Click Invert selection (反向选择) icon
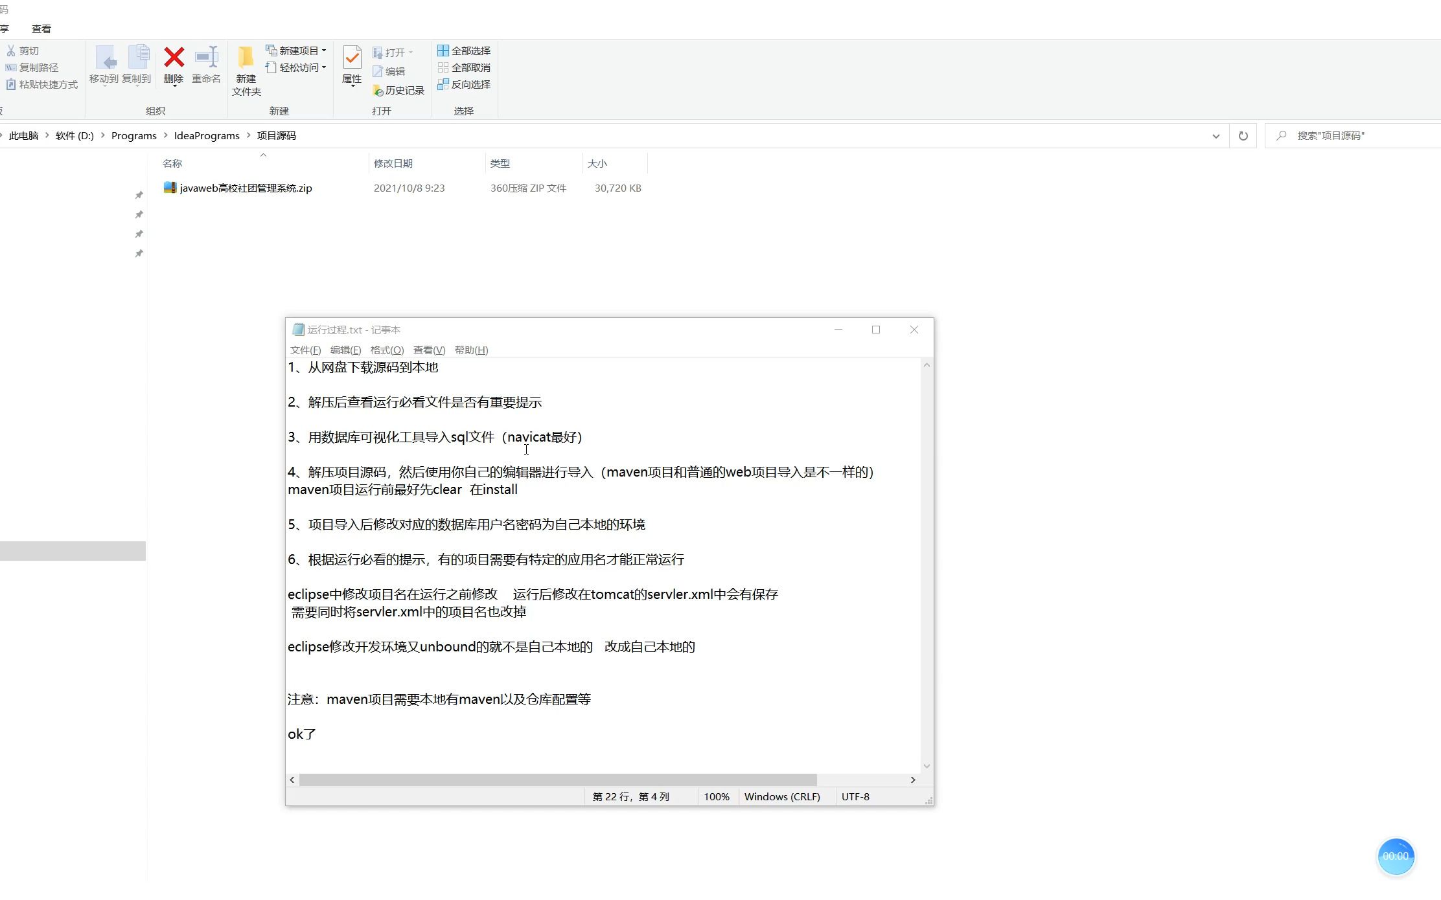The height and width of the screenshot is (900, 1441). pyautogui.click(x=443, y=84)
